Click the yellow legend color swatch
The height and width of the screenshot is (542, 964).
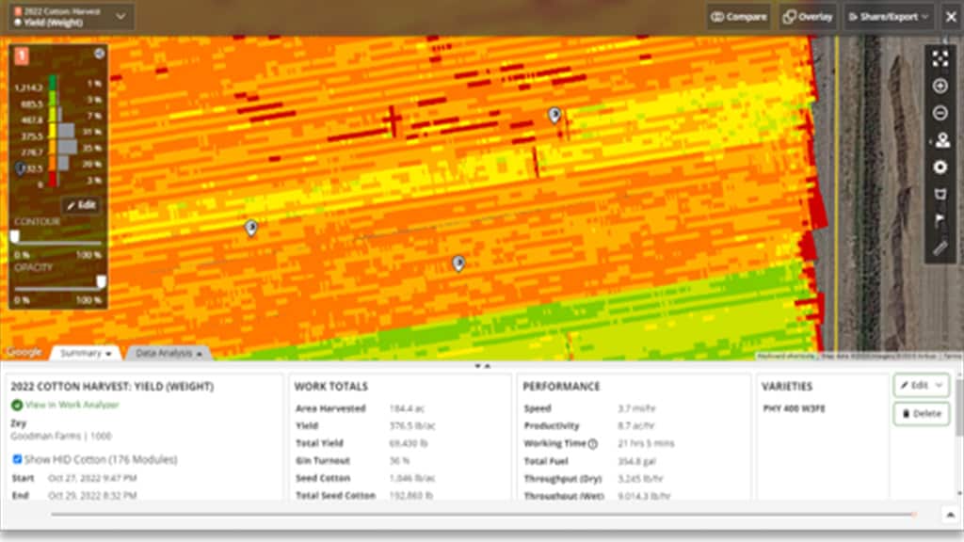click(x=53, y=131)
